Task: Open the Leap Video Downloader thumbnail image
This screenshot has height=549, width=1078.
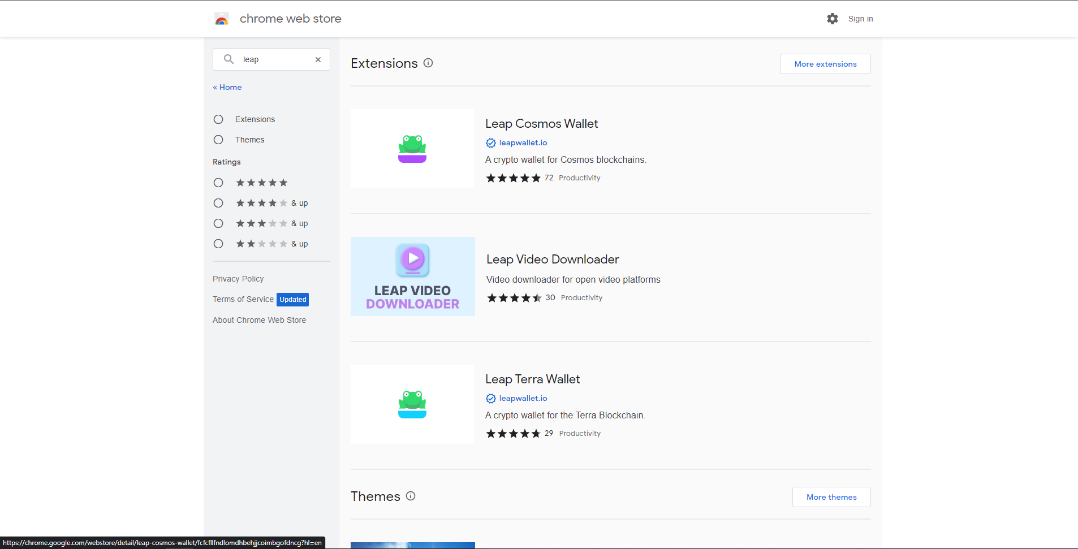Action: [x=412, y=276]
